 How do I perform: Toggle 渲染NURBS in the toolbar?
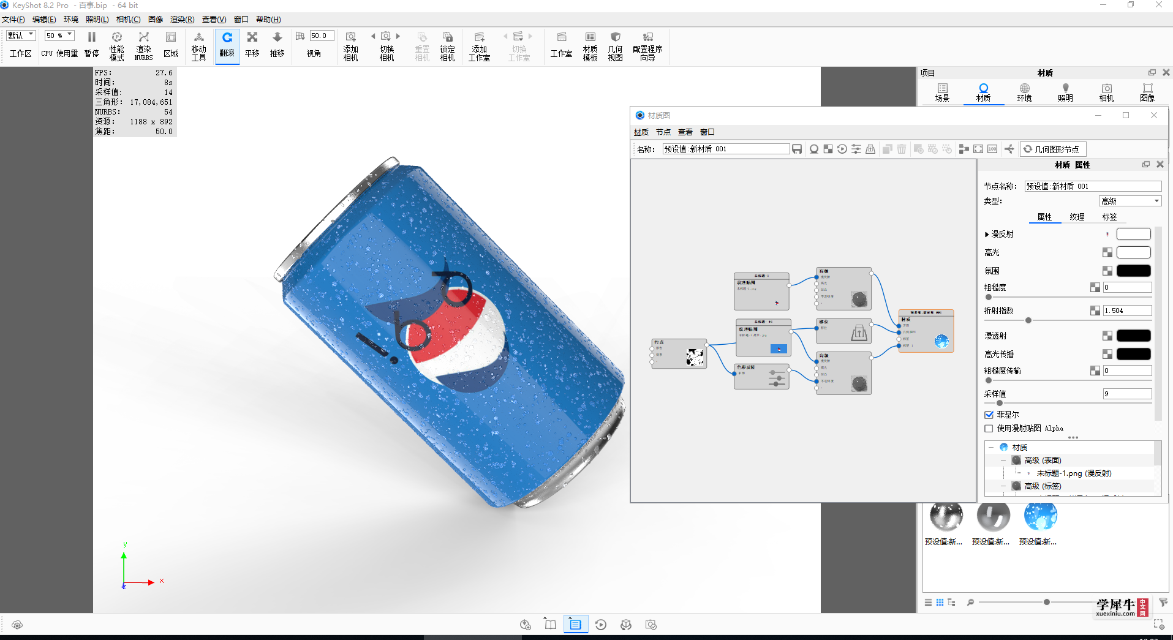[144, 46]
